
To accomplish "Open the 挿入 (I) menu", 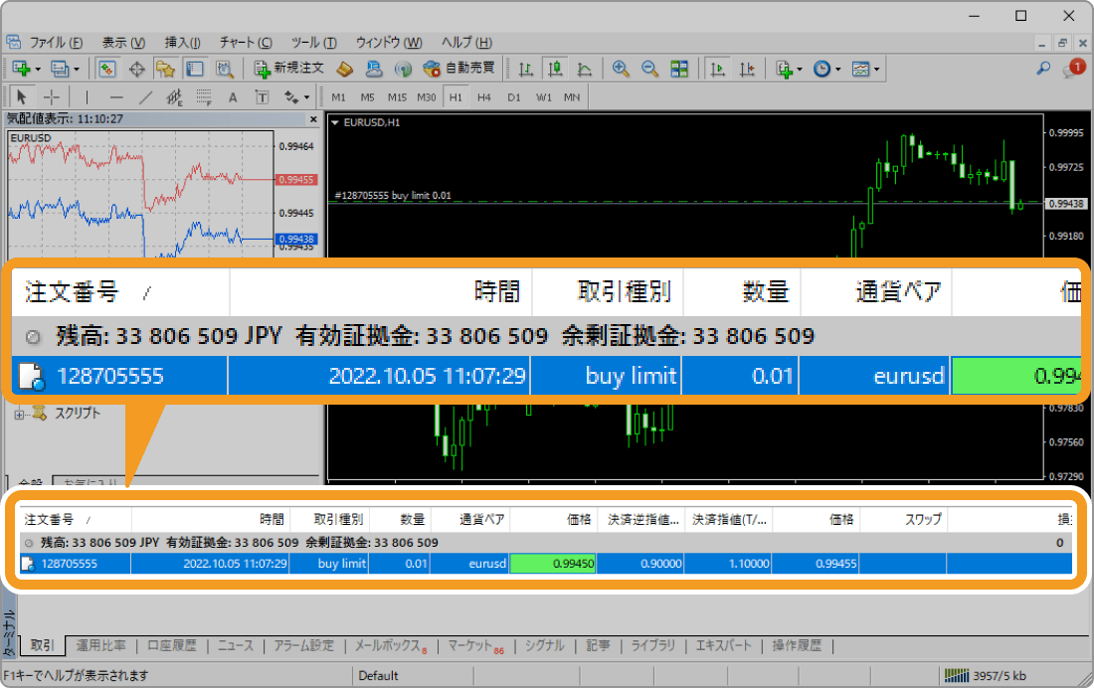I will pyautogui.click(x=183, y=43).
